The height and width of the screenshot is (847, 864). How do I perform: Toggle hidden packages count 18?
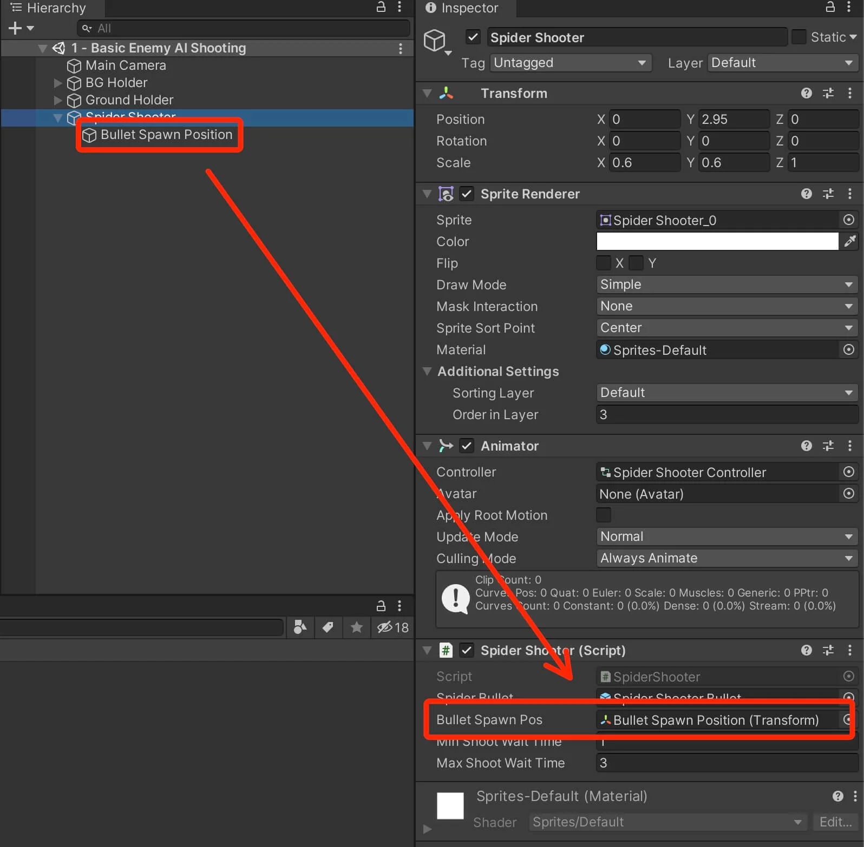point(393,627)
